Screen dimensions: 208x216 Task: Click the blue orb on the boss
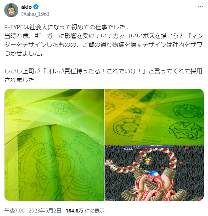154,173
